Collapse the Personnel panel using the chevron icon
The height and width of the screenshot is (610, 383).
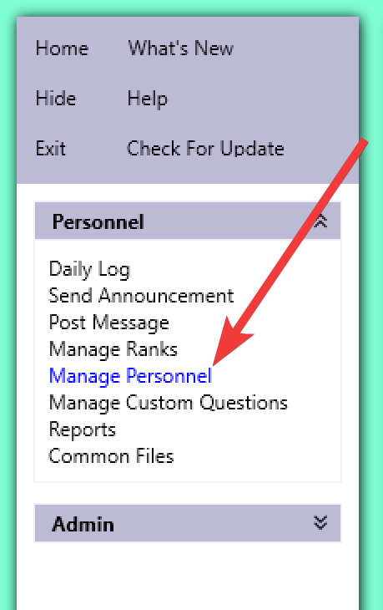click(320, 221)
